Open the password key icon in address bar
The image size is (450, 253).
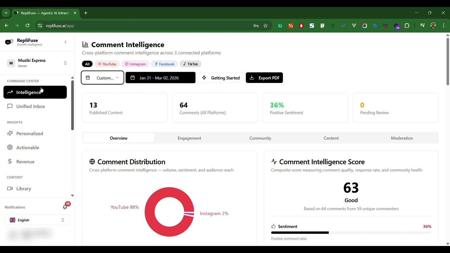coord(256,26)
